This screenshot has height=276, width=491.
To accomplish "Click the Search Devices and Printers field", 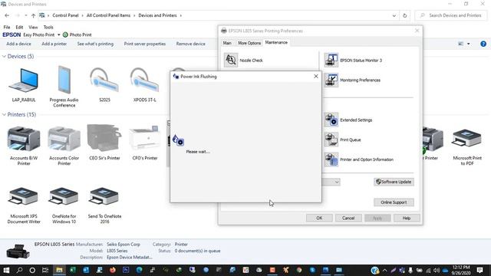I will click(451, 15).
